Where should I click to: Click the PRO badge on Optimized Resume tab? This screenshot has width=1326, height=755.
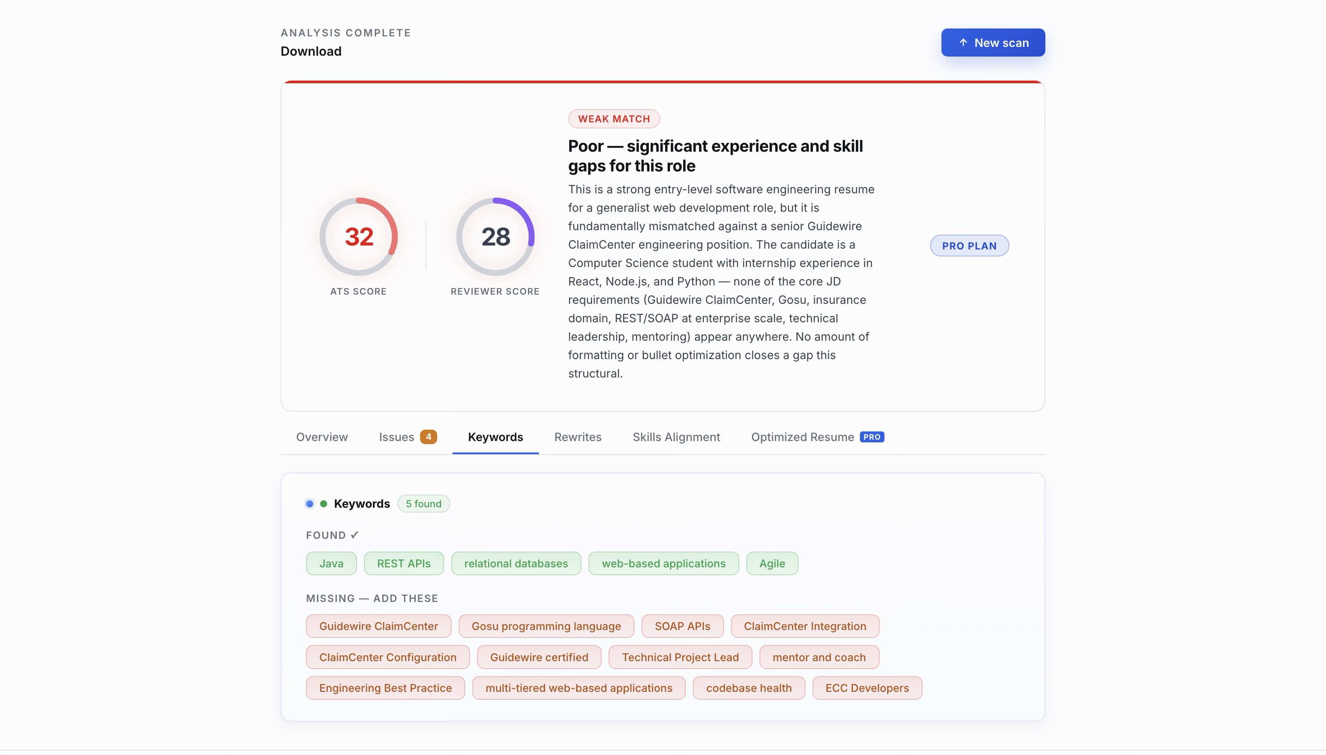[x=871, y=437]
